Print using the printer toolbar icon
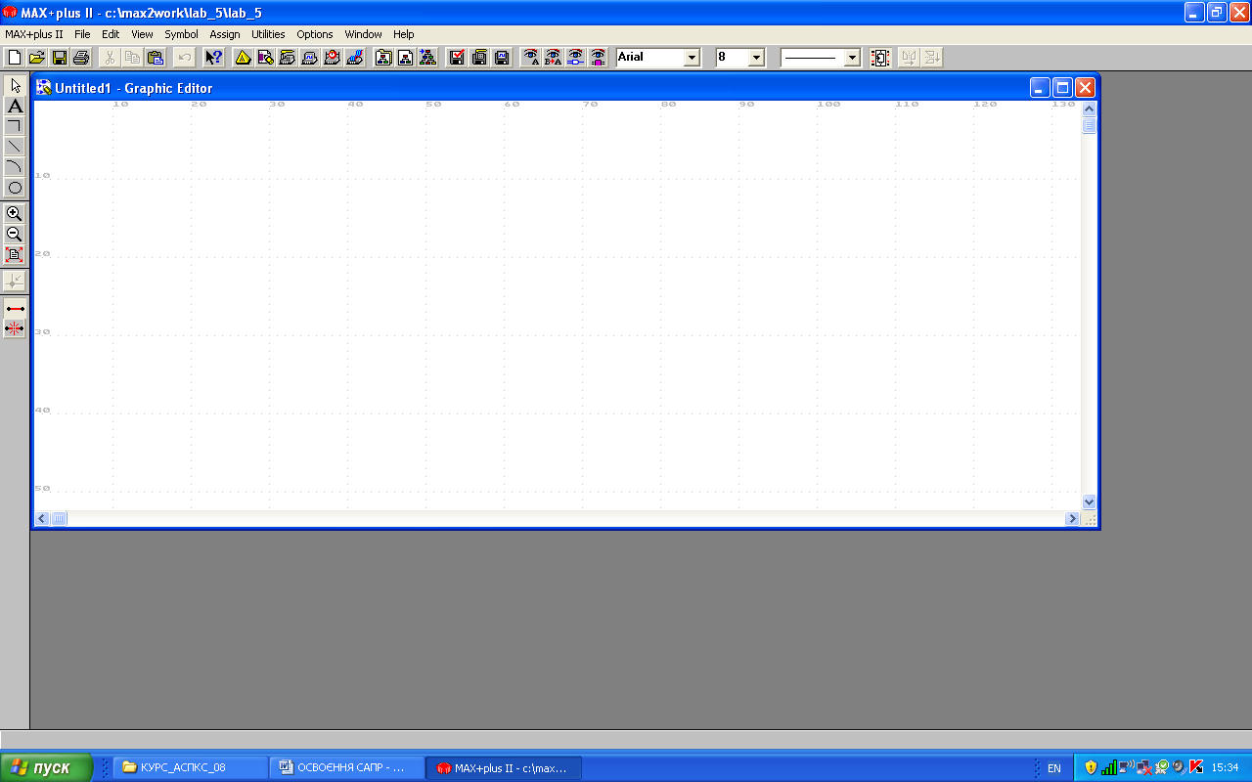 pos(81,58)
